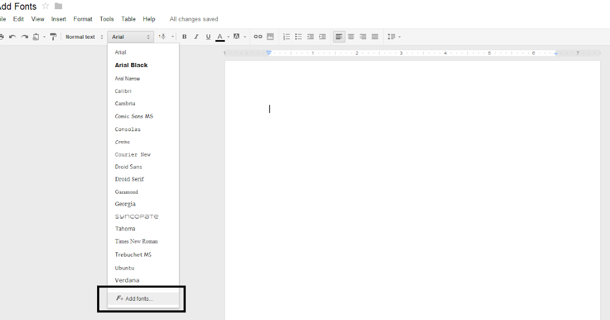Viewport: 610px width, 320px height.
Task: Toggle underline formatting
Action: tap(208, 37)
